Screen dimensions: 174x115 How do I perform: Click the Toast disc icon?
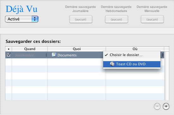(112, 64)
